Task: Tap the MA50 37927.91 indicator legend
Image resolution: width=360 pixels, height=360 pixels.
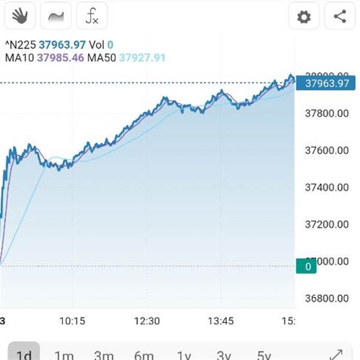Action: click(x=126, y=58)
